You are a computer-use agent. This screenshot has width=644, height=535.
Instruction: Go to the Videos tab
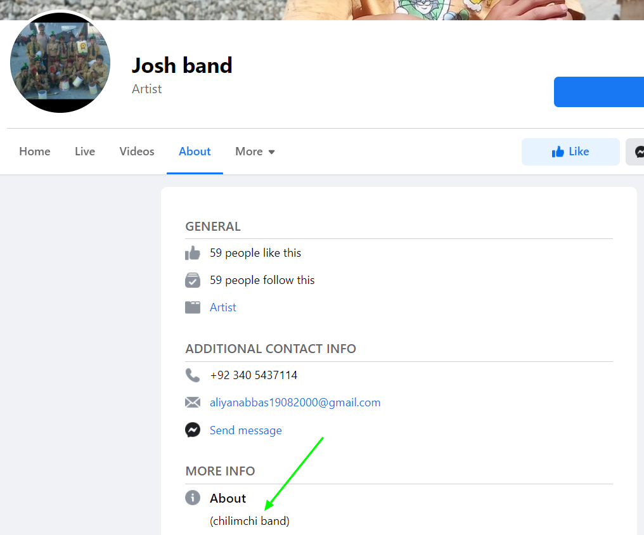coord(137,151)
